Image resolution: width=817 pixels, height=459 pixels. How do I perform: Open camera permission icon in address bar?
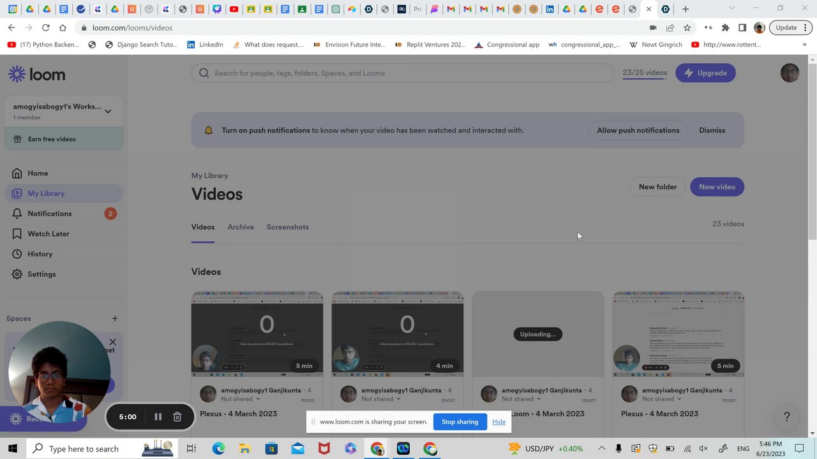(x=653, y=27)
